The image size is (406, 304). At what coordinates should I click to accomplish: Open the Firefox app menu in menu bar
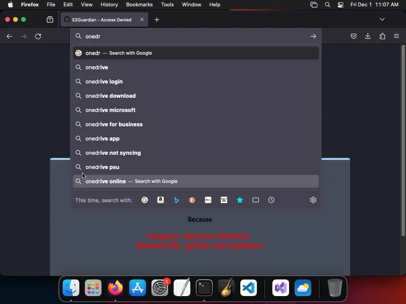pos(30,5)
